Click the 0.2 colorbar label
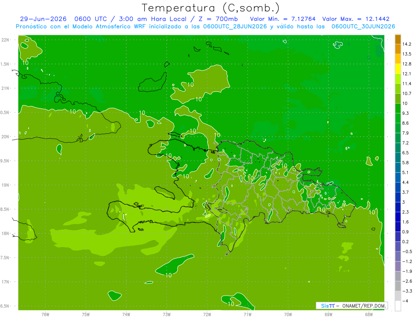This screenshot has height=319, width=414. click(406, 242)
